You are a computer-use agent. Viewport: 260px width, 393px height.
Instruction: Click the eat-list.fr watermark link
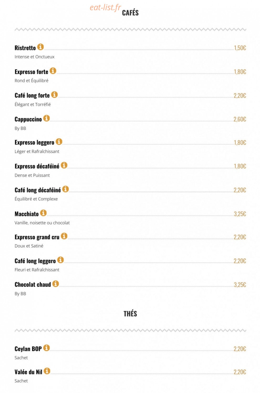[105, 8]
